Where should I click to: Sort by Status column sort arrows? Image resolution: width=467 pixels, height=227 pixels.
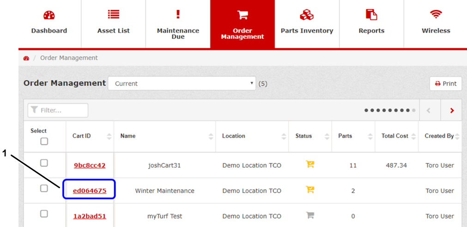[x=327, y=136]
